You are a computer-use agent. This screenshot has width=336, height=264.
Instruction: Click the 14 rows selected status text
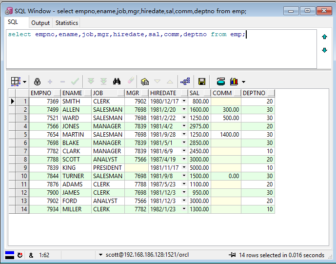[281, 255]
